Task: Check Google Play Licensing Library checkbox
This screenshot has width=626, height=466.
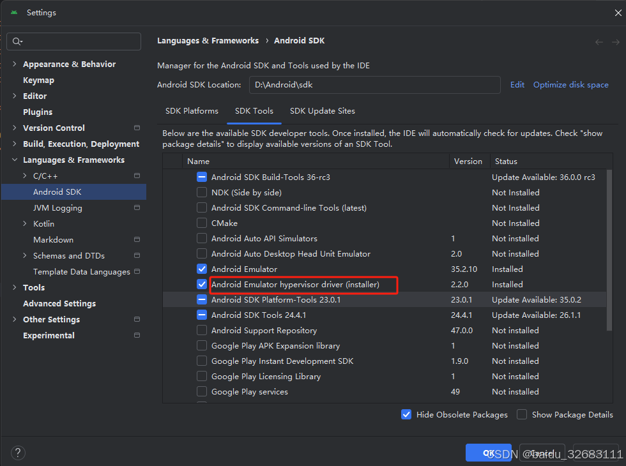Action: pyautogui.click(x=202, y=376)
